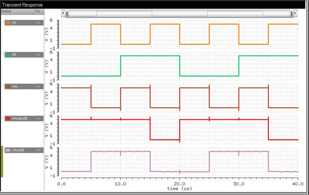Click the right handle of the overview scrollbar
Viewport: 309px width, 195px height.
(x=291, y=13)
